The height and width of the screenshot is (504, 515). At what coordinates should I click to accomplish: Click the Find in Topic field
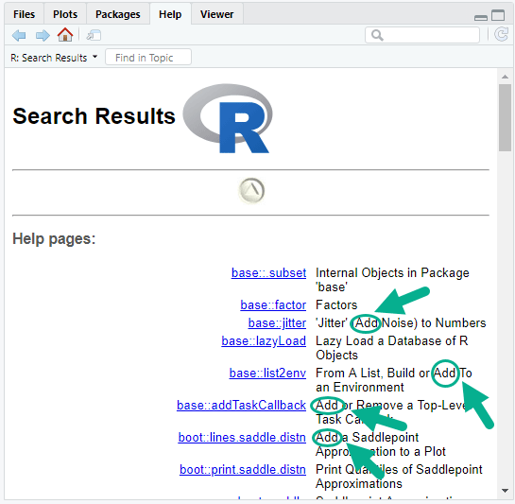click(x=148, y=57)
